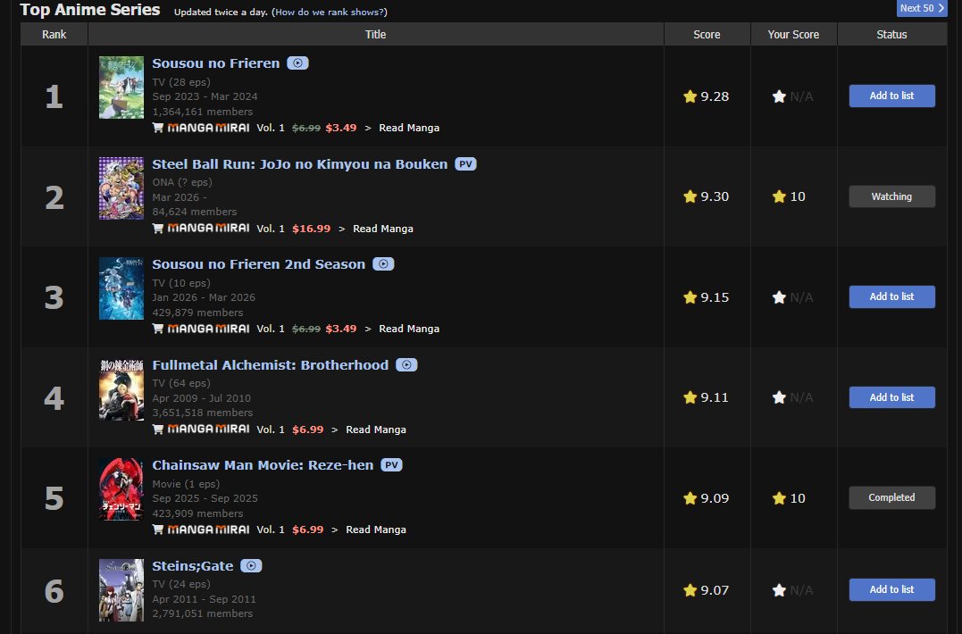
Task: Open Sousou no Frieren 2nd Season poster
Action: 121,288
